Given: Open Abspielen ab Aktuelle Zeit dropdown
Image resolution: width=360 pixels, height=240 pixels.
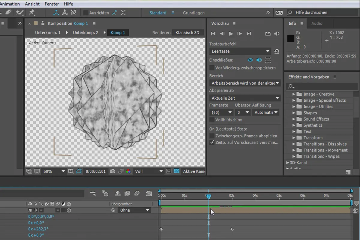Looking at the screenshot, I should point(245,98).
